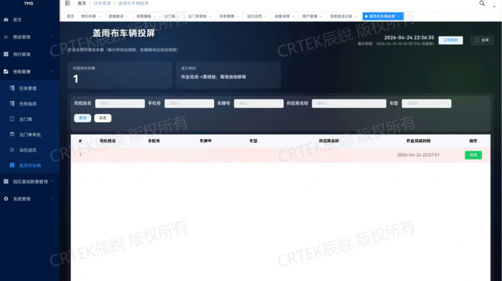Close the 信息模板 tab via its x

tap(155, 16)
